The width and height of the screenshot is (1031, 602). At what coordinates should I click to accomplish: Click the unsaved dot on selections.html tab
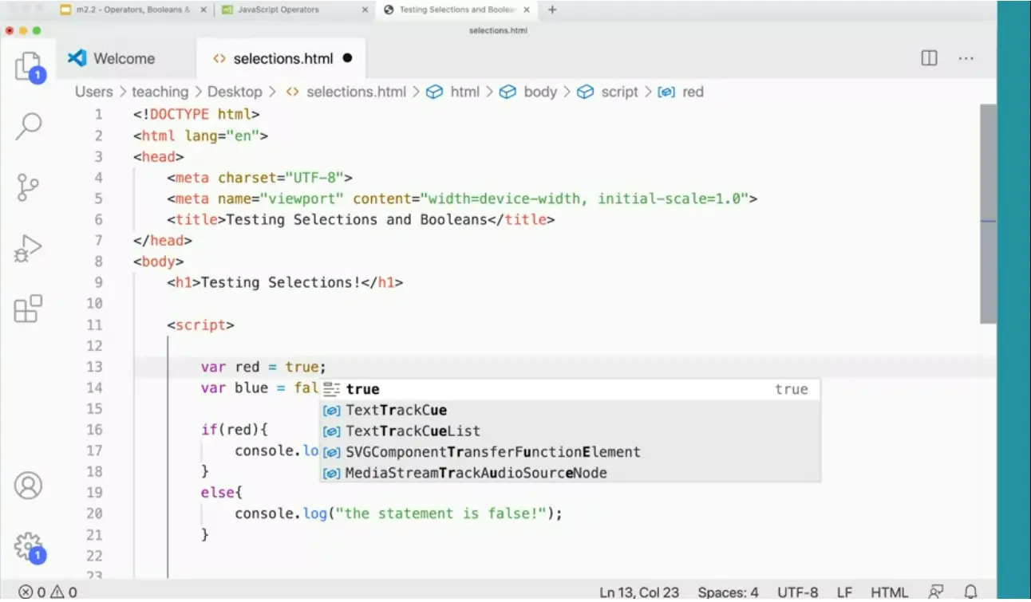(x=347, y=58)
